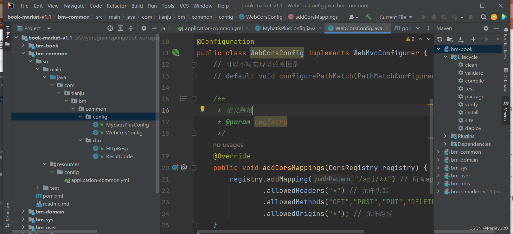Click Expand All in Project panel
The width and height of the screenshot is (513, 234).
120,28
